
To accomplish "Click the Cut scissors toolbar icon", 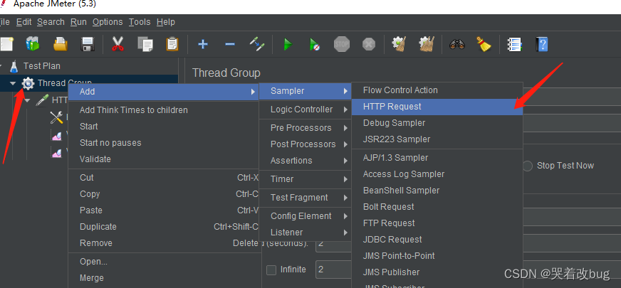I will (118, 44).
